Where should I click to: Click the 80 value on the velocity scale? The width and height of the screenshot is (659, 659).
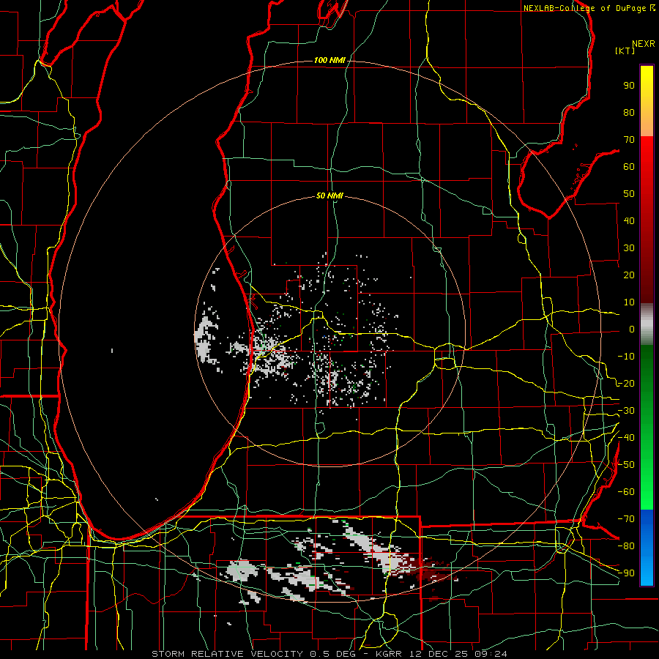629,112
